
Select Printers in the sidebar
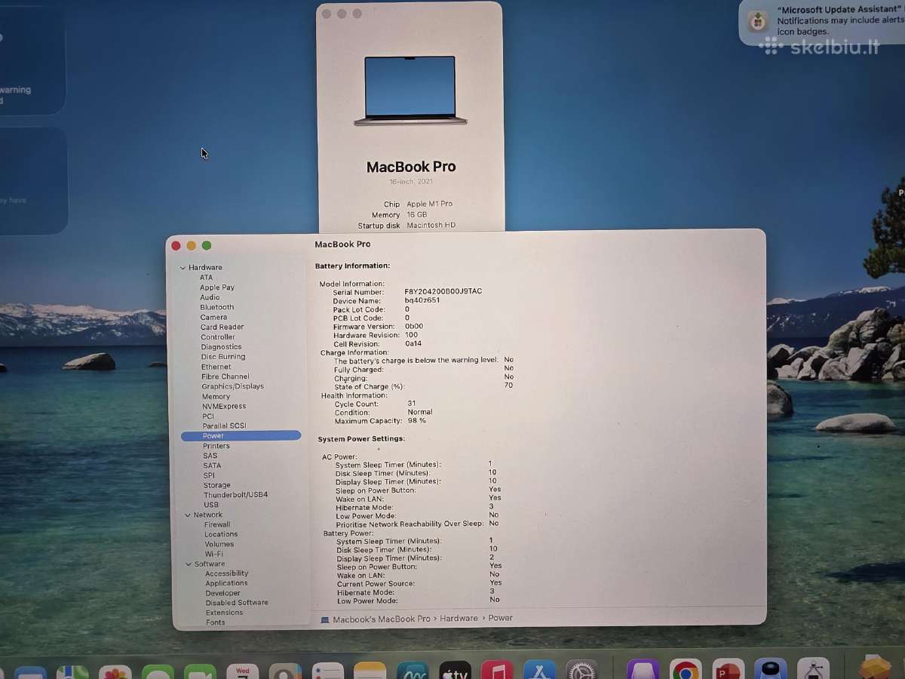pyautogui.click(x=216, y=446)
